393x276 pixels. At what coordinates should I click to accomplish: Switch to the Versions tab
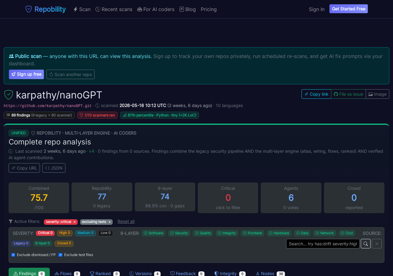pyautogui.click(x=145, y=273)
